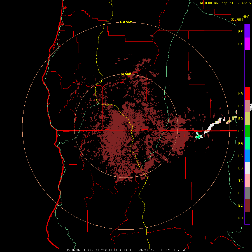
Task: Click the BD legend label
Action: (x=240, y=119)
